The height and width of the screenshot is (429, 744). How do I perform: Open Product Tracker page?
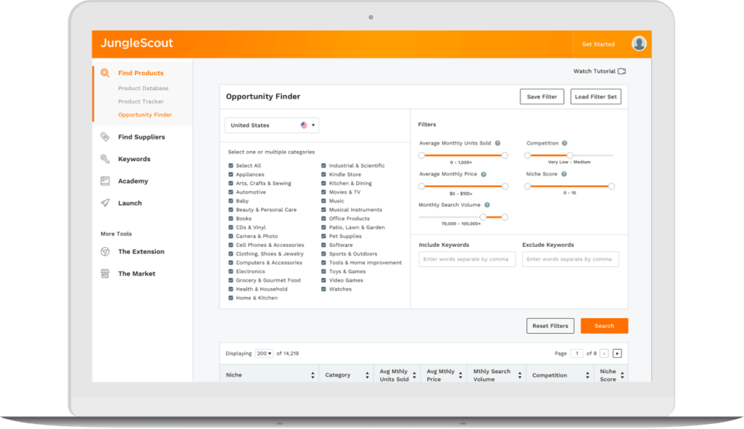click(x=141, y=102)
